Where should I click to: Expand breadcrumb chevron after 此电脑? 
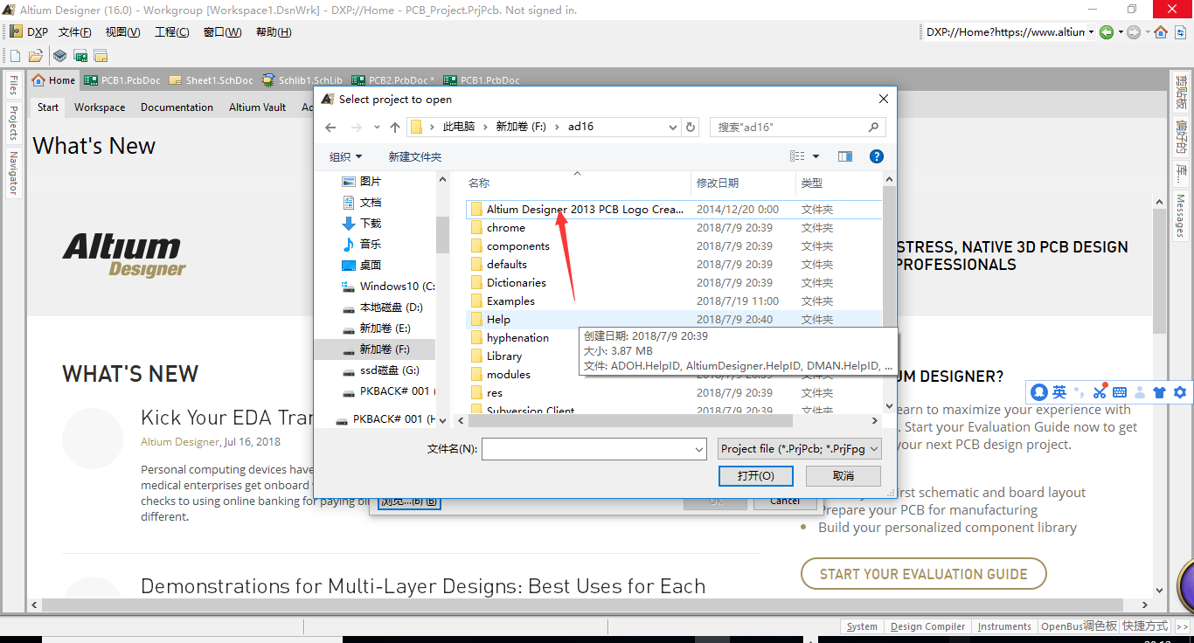(x=485, y=128)
